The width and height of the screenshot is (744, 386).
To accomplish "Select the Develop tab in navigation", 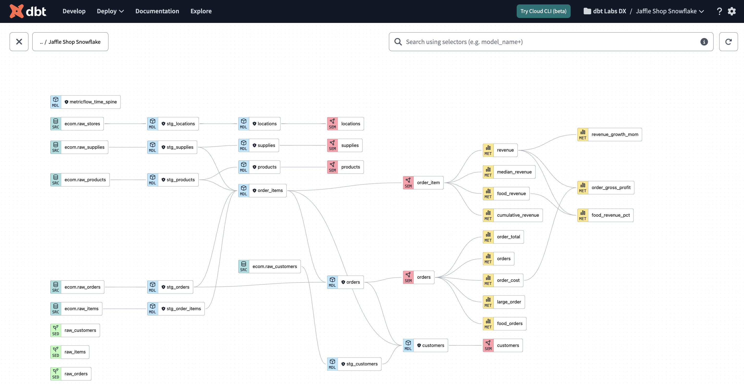I will coord(74,11).
